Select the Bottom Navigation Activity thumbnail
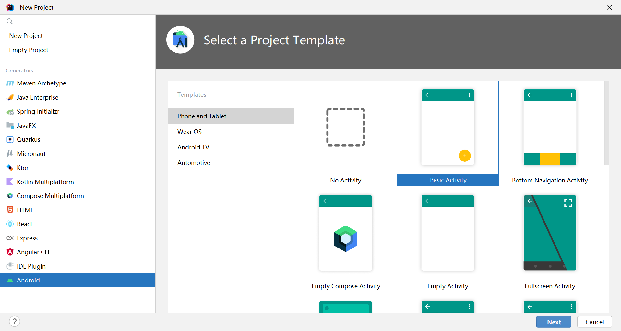The height and width of the screenshot is (331, 621). click(x=550, y=127)
